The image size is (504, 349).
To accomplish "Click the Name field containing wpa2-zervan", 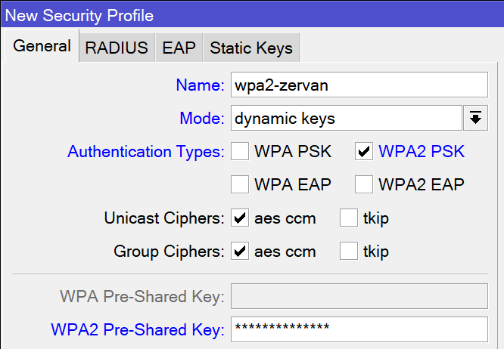I will 359,85.
